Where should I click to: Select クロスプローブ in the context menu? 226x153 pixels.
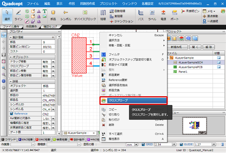point(133,100)
